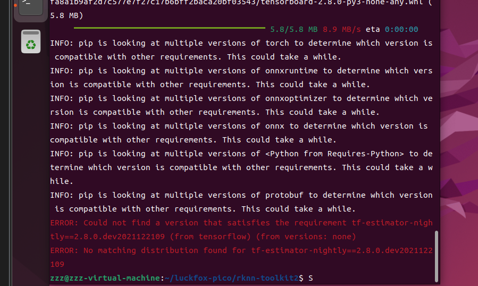The image size is (478, 286).
Task: Open the Trash icon in the dock
Action: click(31, 41)
